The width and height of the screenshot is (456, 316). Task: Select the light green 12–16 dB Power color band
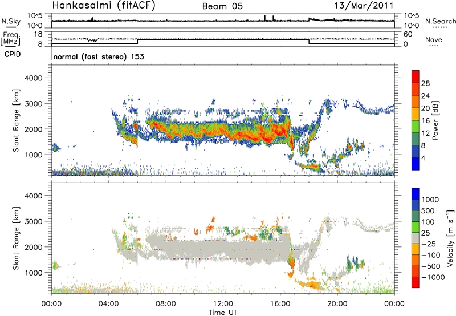pyautogui.click(x=416, y=127)
